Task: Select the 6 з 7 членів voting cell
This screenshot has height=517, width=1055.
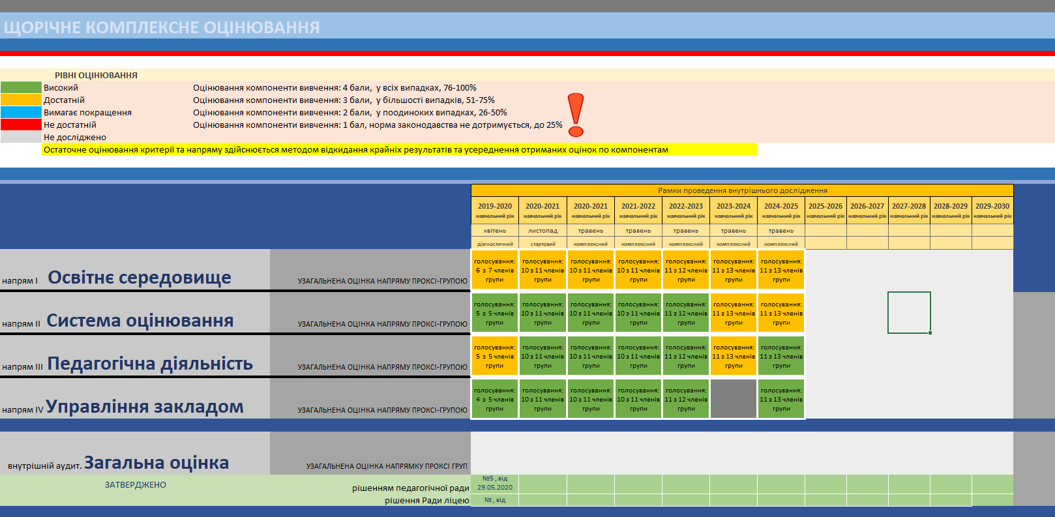Action: click(x=495, y=270)
